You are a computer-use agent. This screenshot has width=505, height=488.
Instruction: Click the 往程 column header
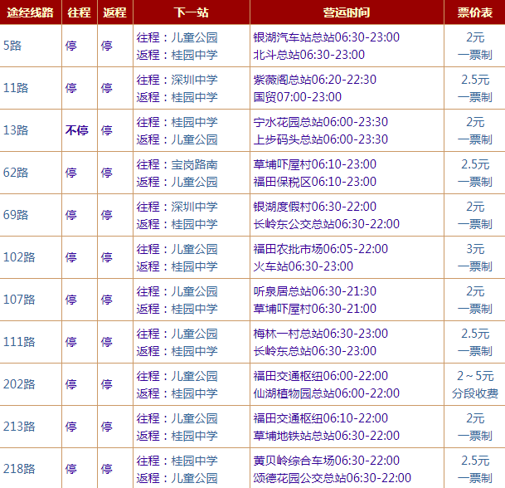click(x=80, y=12)
